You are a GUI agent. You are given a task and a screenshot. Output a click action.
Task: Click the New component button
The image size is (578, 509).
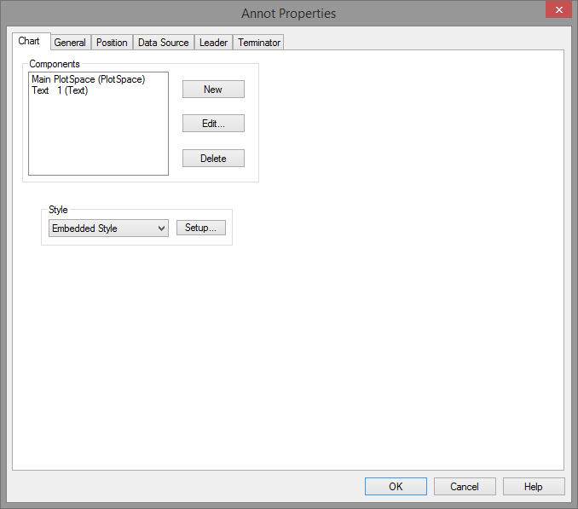[x=213, y=90]
